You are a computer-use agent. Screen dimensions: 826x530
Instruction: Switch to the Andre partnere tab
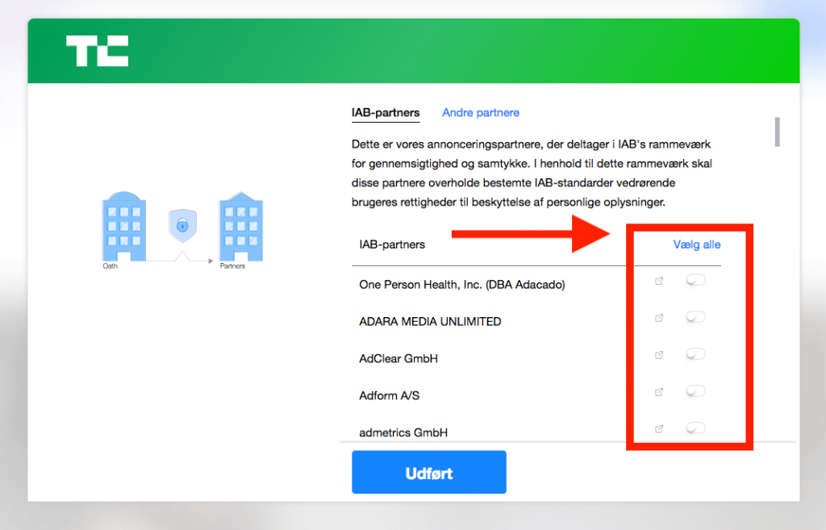[481, 113]
